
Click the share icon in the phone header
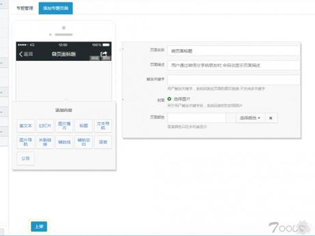[104, 54]
